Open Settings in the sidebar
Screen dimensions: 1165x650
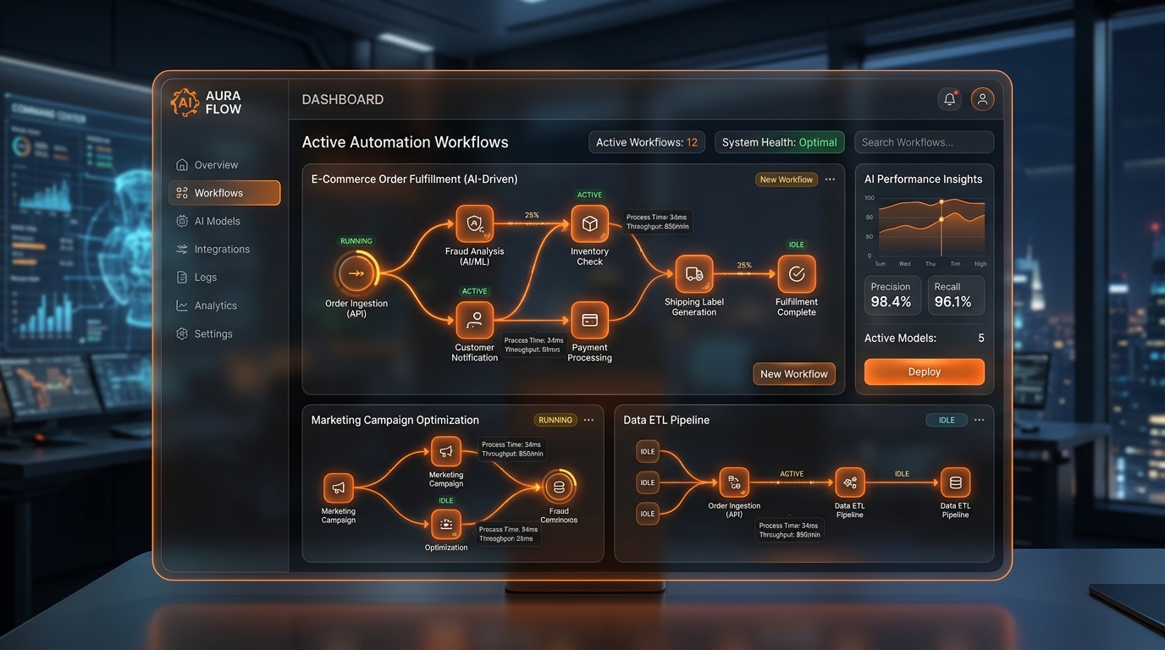(x=224, y=333)
